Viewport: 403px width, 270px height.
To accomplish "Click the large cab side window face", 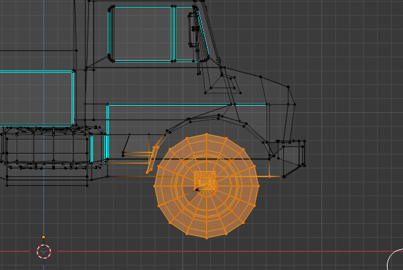I will click(x=143, y=34).
